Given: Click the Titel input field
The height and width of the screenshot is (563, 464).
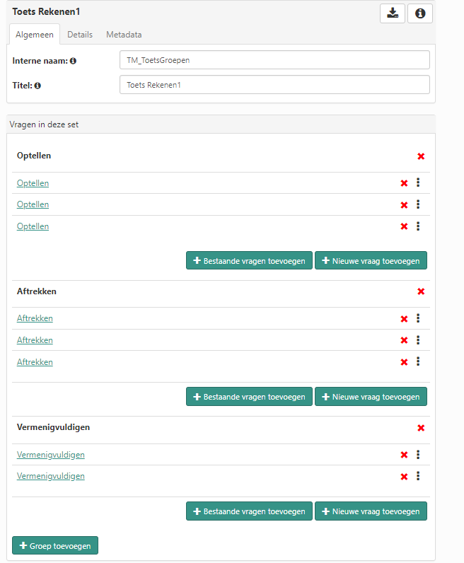Looking at the screenshot, I should click(x=274, y=85).
